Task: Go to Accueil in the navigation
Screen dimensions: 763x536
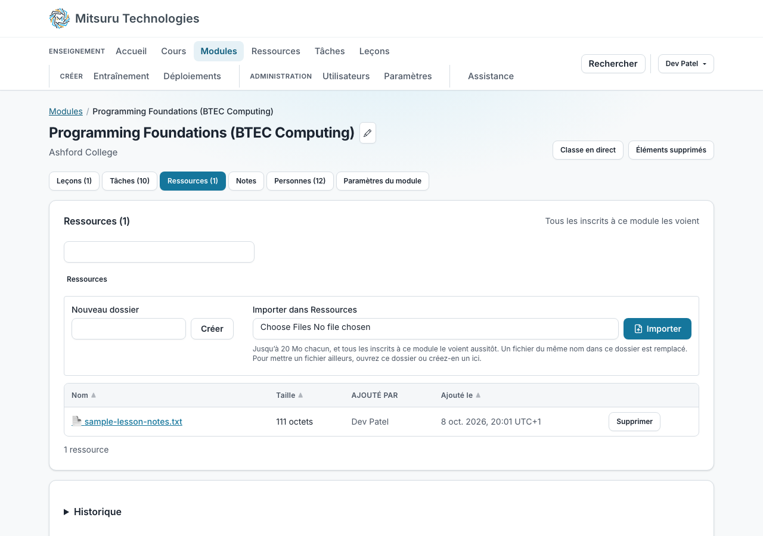Action: (x=131, y=51)
